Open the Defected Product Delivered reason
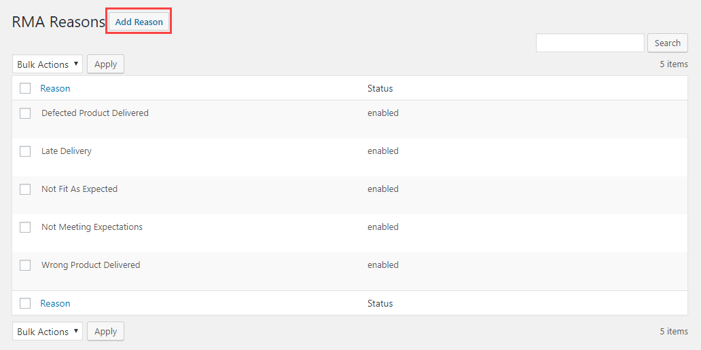Image resolution: width=701 pixels, height=350 pixels. coord(94,113)
